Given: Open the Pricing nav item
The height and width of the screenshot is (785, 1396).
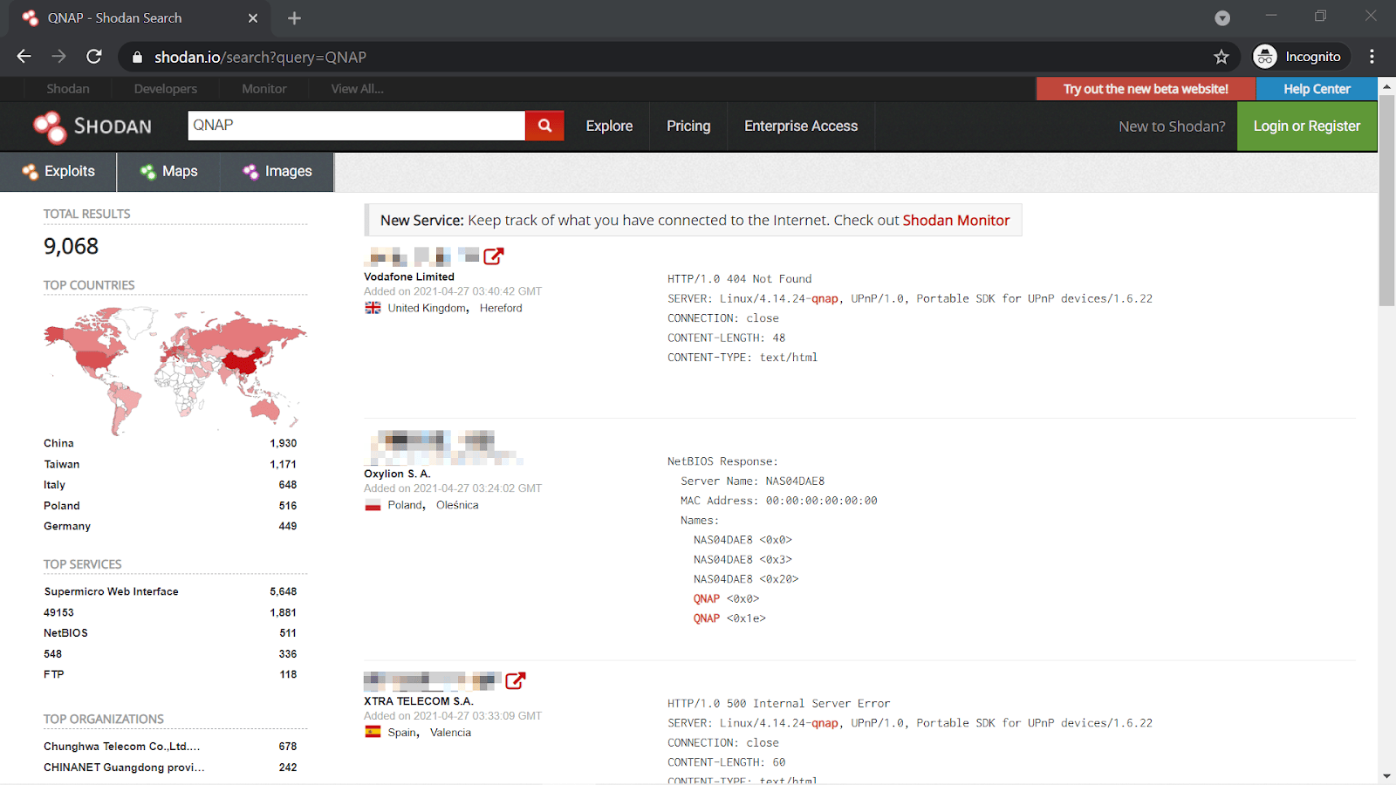Looking at the screenshot, I should coord(688,126).
